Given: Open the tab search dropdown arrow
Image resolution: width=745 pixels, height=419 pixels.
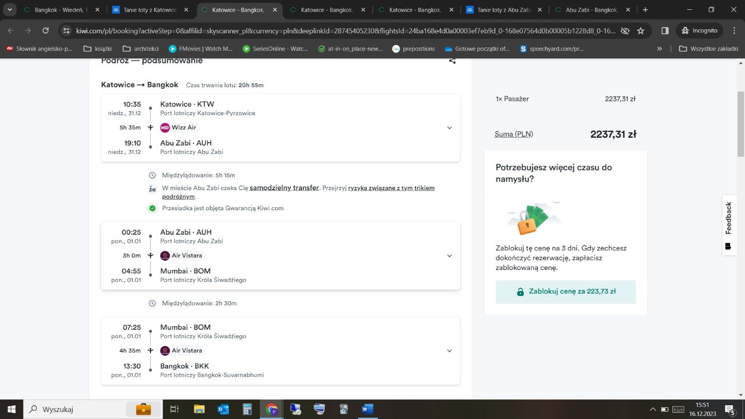Looking at the screenshot, I should tap(9, 10).
